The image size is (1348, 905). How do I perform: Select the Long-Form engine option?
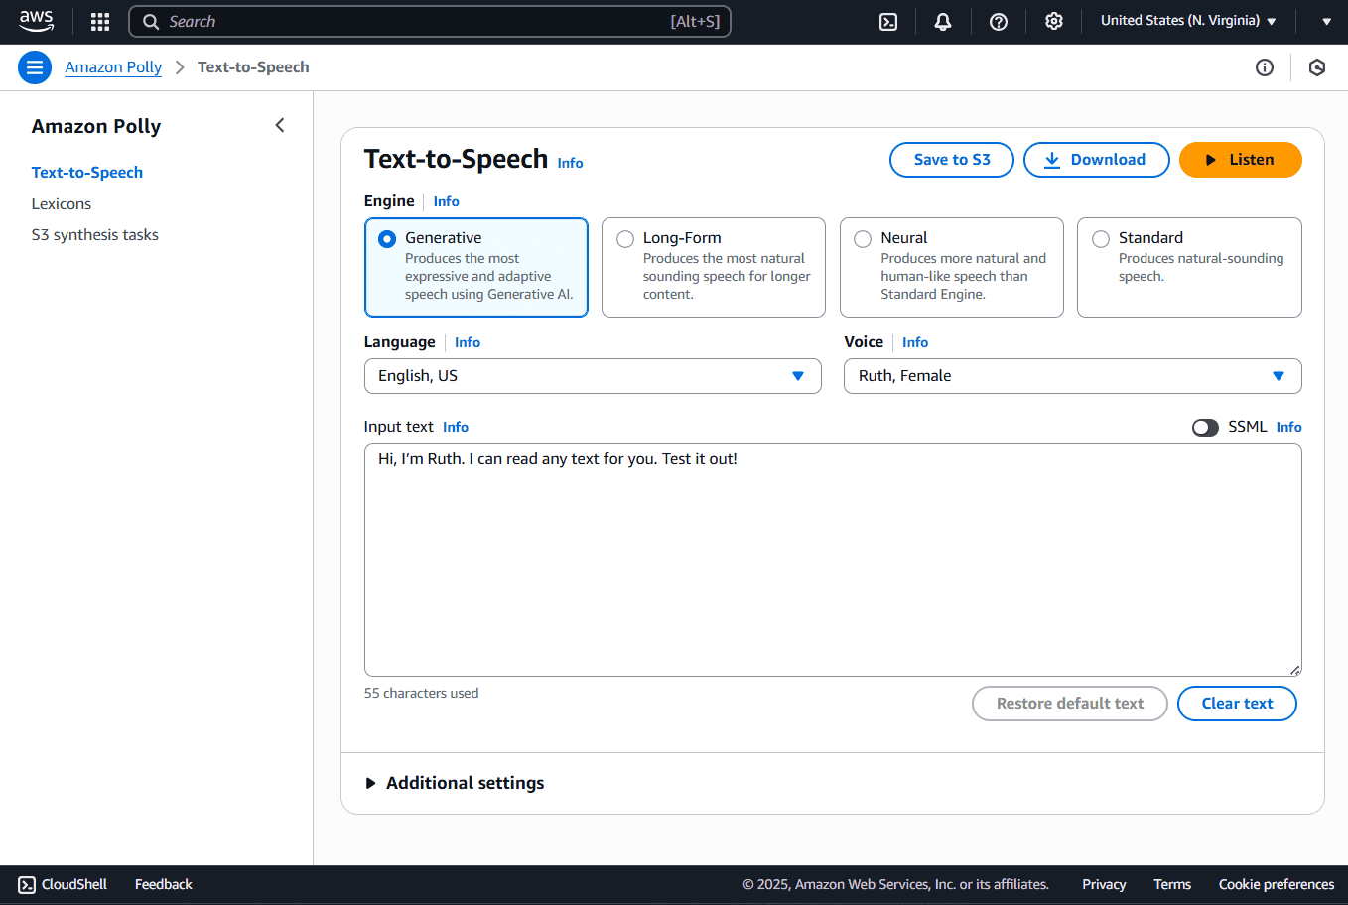coord(714,267)
